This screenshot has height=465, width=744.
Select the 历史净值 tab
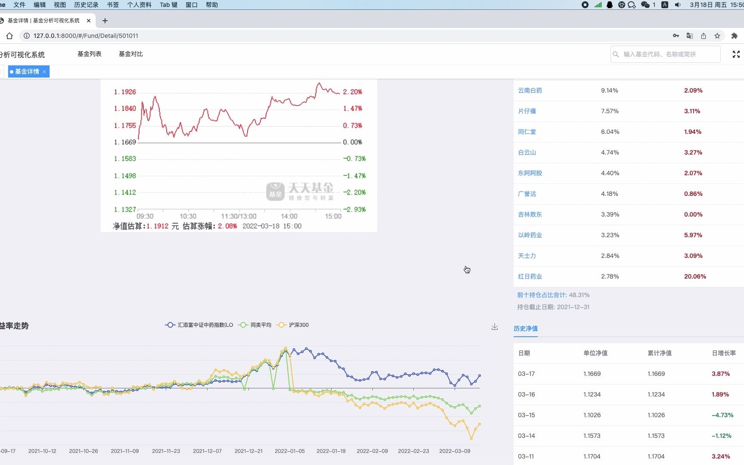[526, 329]
